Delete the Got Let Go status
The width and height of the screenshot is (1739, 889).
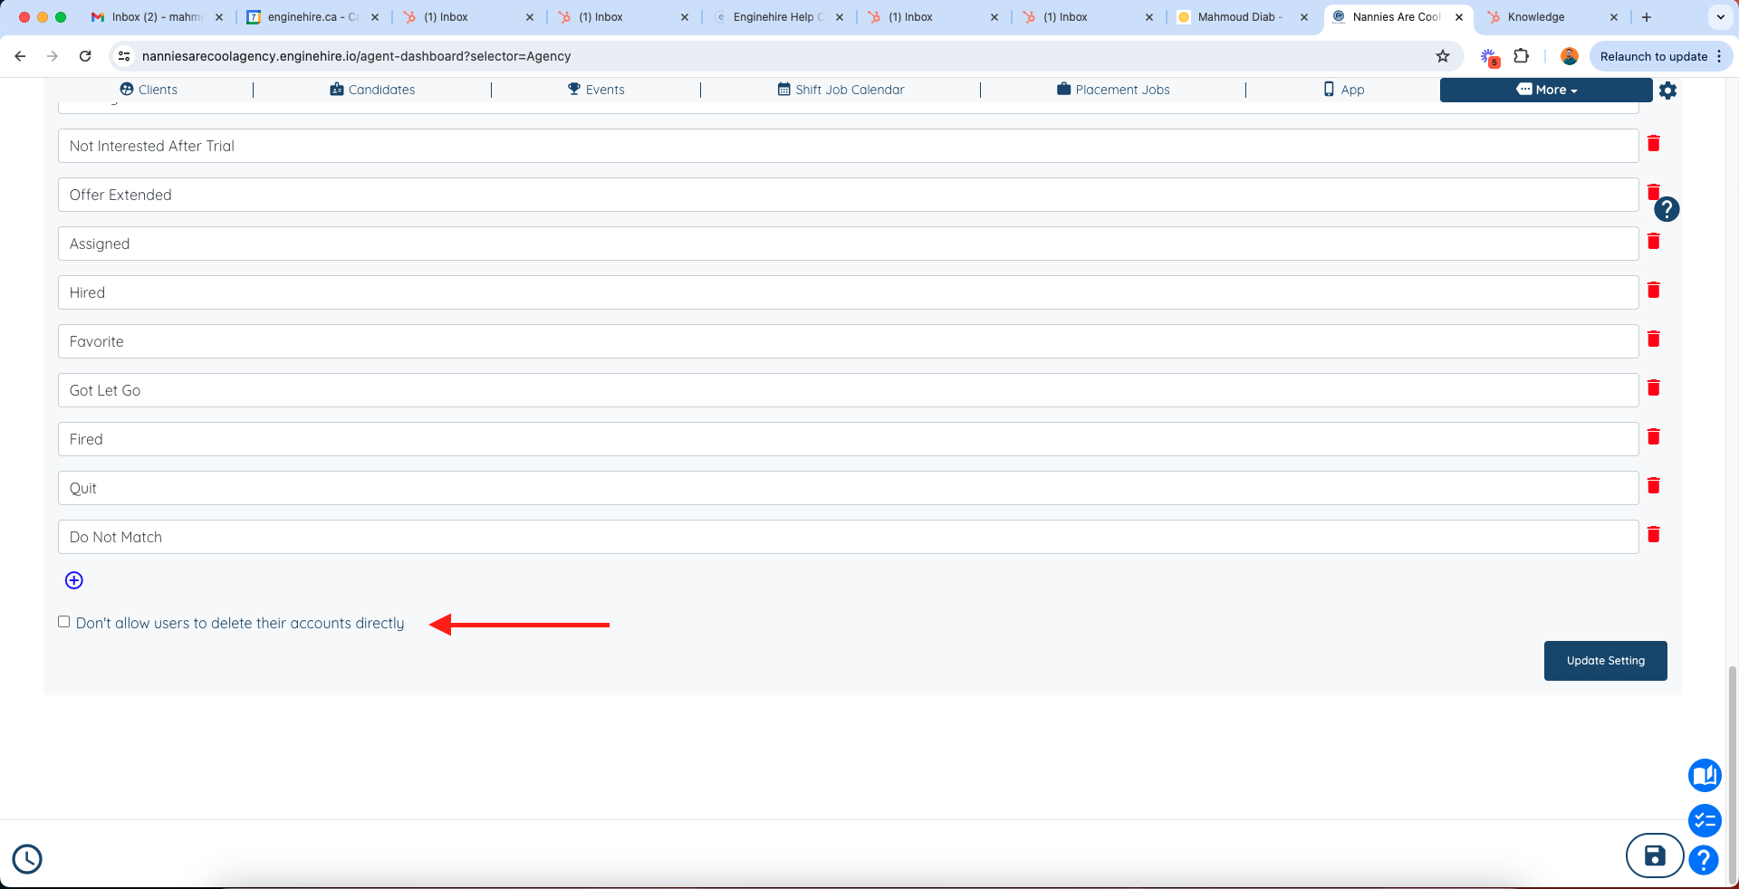click(1653, 387)
